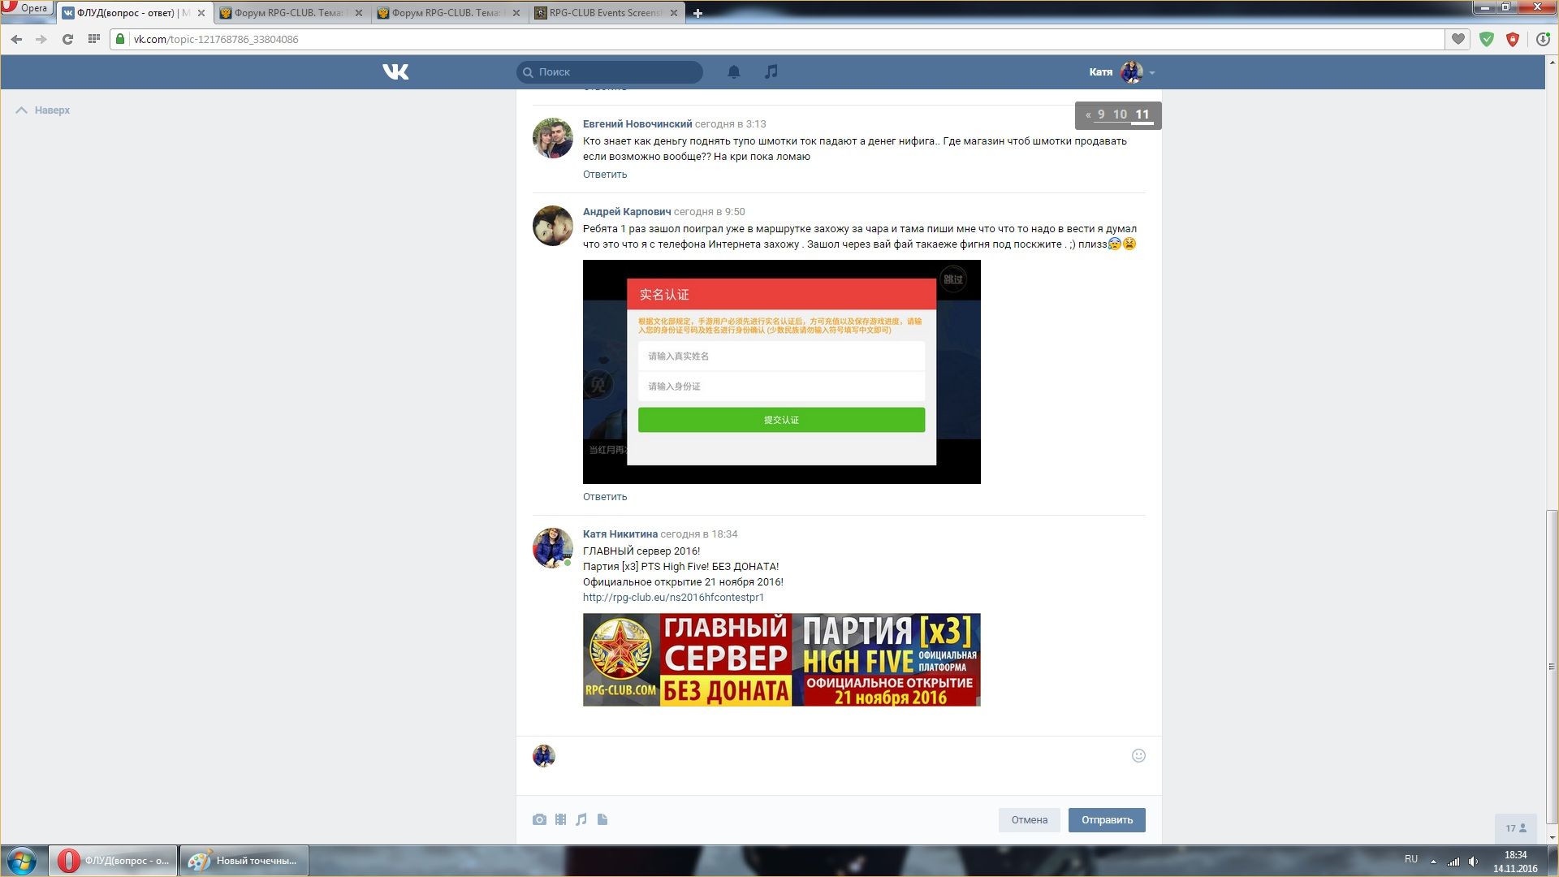The height and width of the screenshot is (877, 1559).
Task: Select Paint Новый точечный taskbar item
Action: point(244,861)
